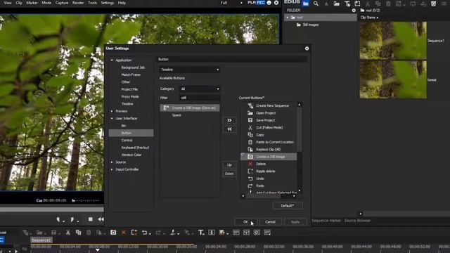
Task: Collapse the Application tree node
Action: tap(112, 60)
